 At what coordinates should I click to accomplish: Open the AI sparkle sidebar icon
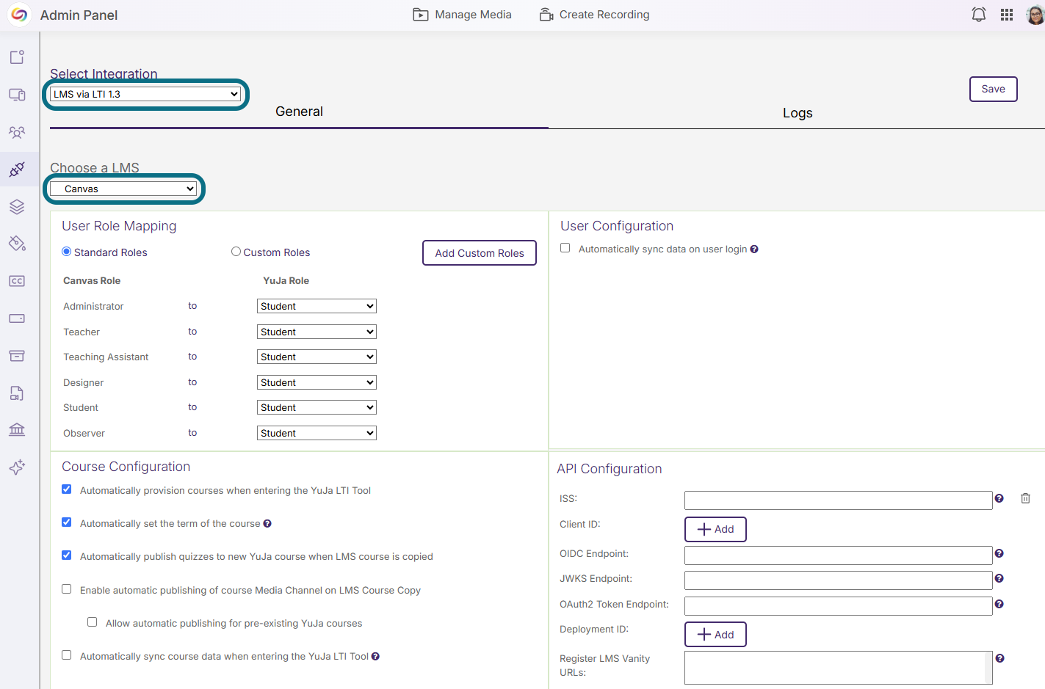coord(17,467)
